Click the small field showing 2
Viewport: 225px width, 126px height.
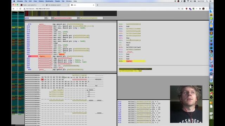49,18
